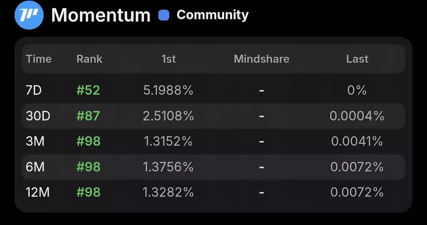The image size is (427, 225).
Task: Select the 7D timeframe row
Action: coord(213,90)
